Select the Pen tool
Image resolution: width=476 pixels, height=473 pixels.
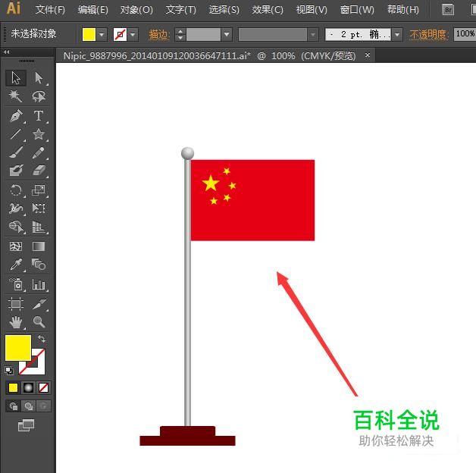tap(16, 116)
